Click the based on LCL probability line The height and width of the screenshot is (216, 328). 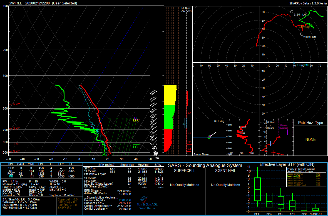coord(304,176)
